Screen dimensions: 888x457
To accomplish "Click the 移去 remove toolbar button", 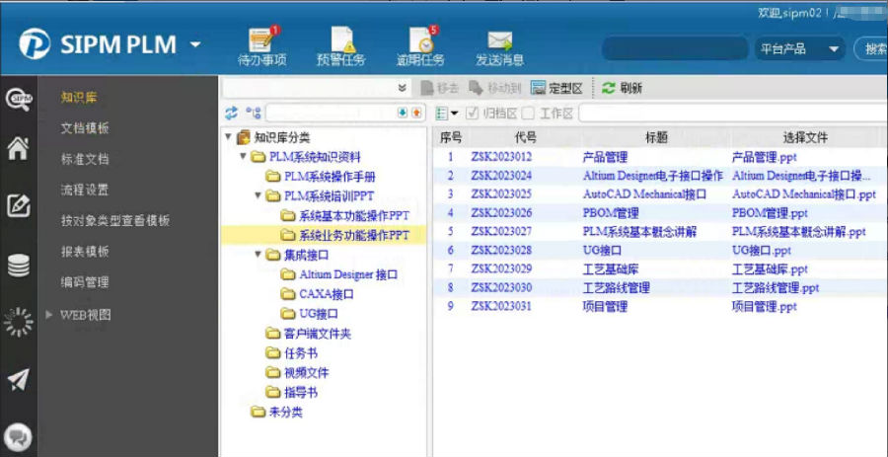I will click(x=440, y=88).
